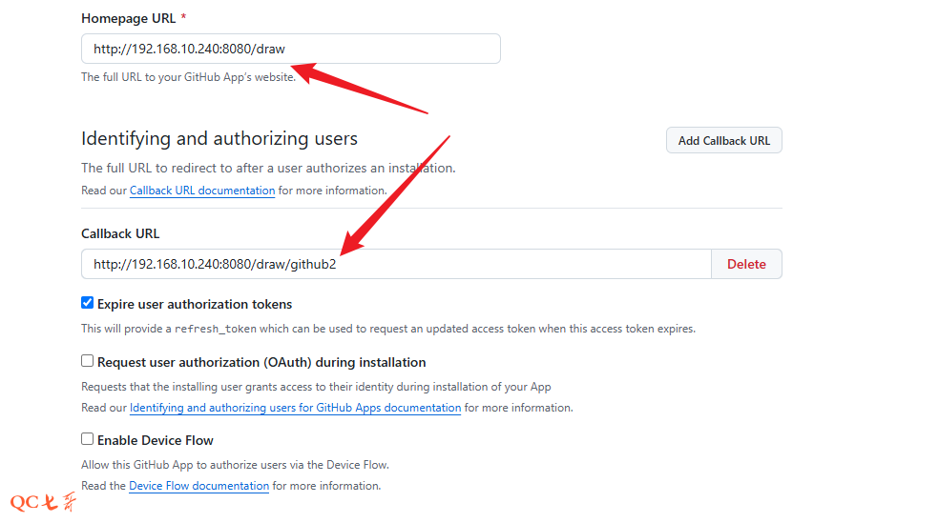939x523 pixels.
Task: Click the Homepage URL help description text
Action: click(188, 77)
